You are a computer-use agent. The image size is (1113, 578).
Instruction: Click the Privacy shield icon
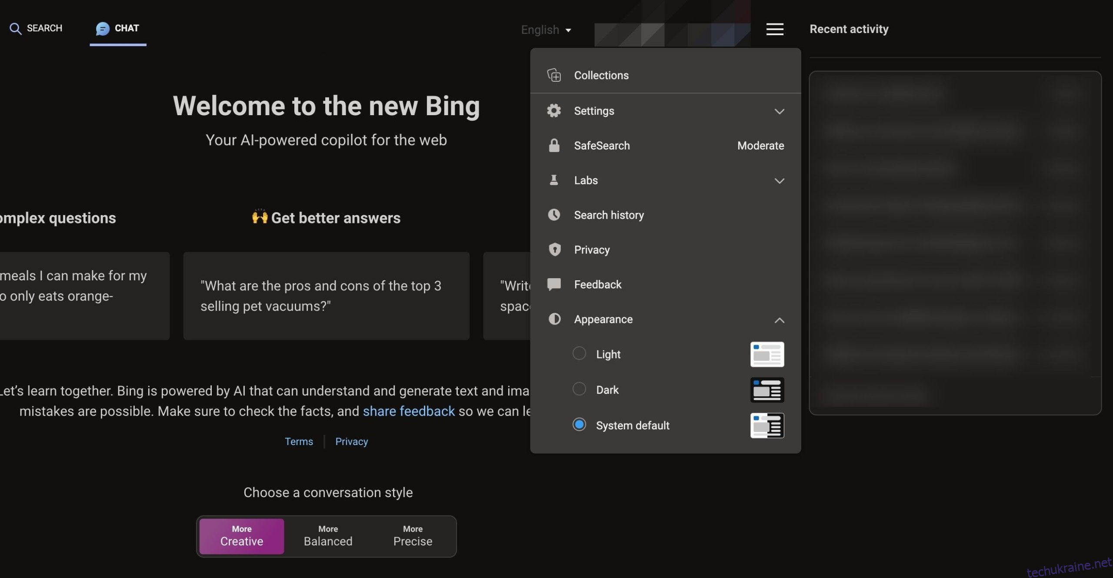pyautogui.click(x=554, y=250)
